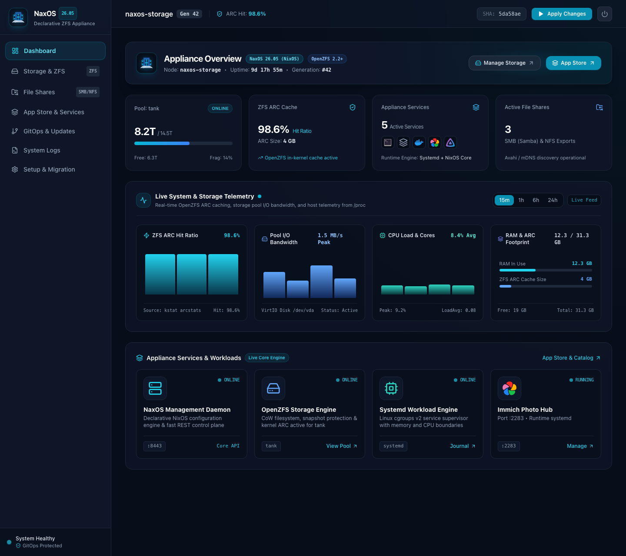
Task: Click the "OpenZFS 2.2+" badge
Action: 327,59
